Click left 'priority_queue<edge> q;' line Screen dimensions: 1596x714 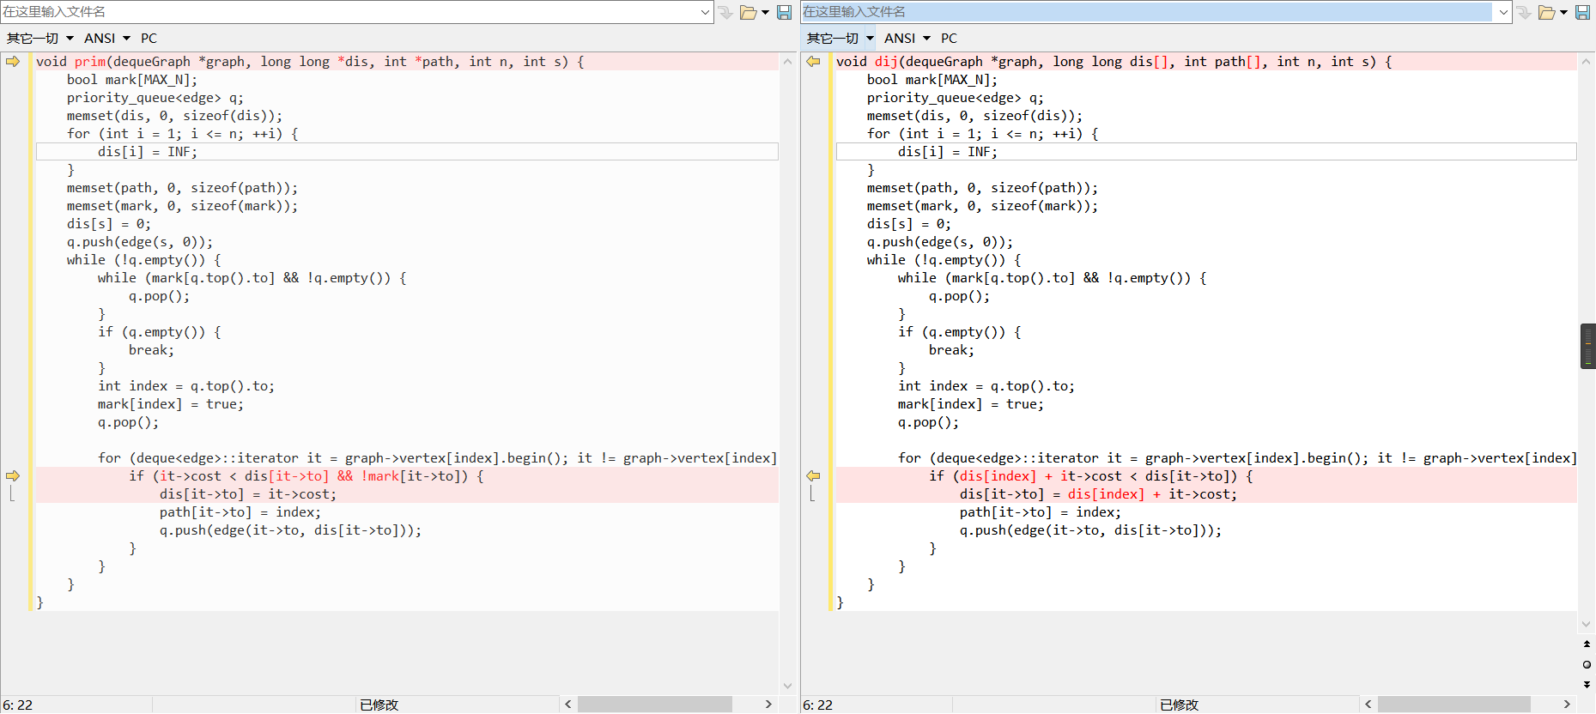pos(155,98)
